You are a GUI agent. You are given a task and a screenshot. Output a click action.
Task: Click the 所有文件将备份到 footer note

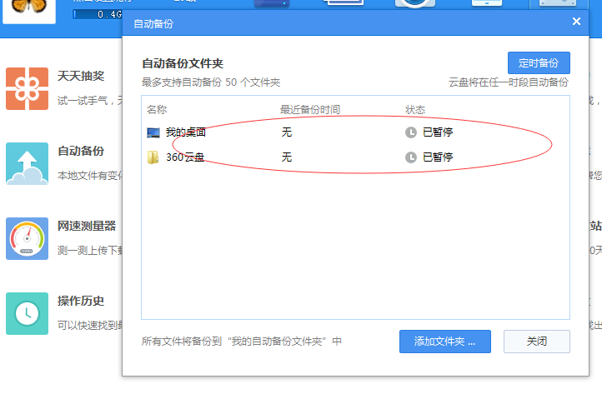click(x=242, y=342)
